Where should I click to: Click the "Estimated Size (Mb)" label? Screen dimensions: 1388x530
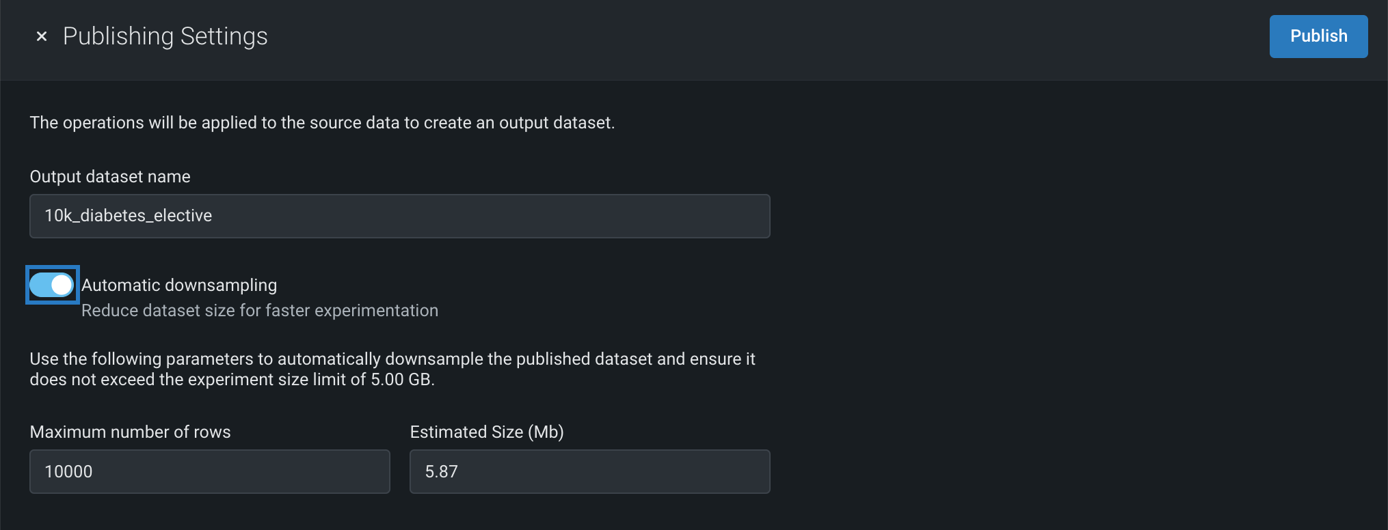click(486, 432)
